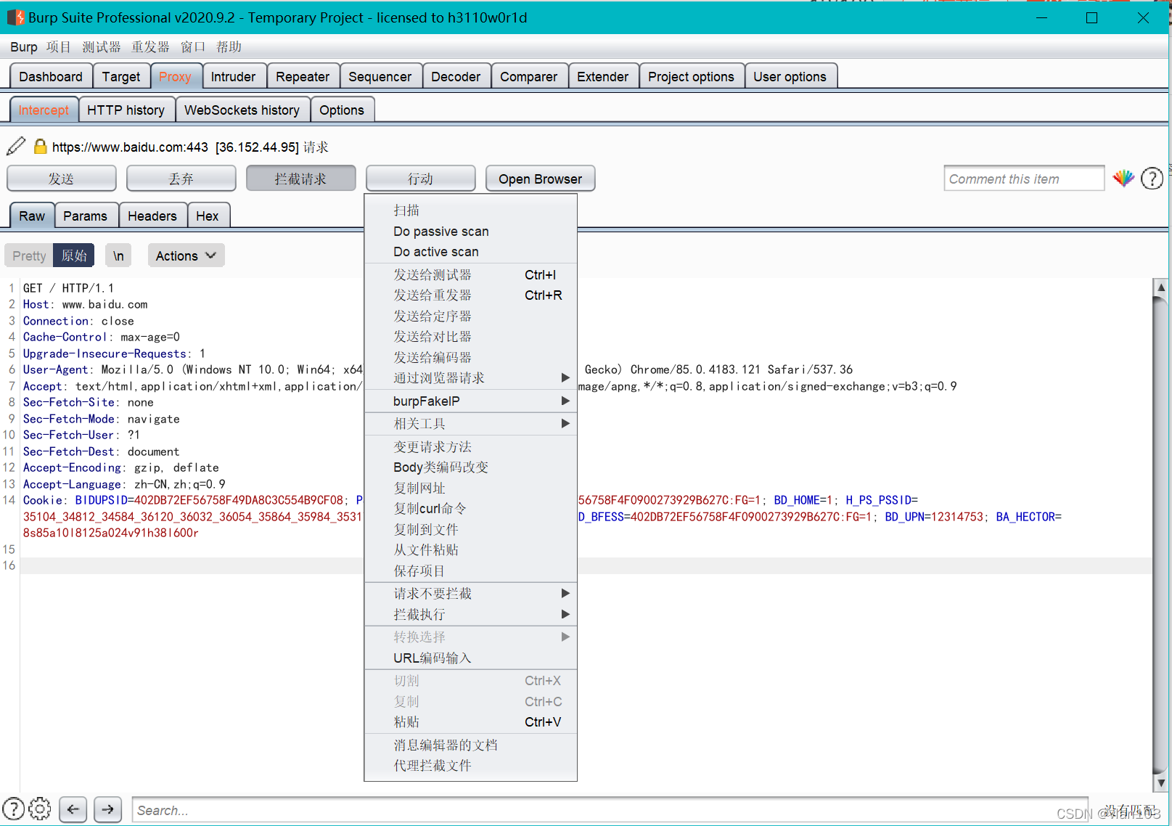Choose 扫描 scan menu item
Screen dimensions: 1172x826
coord(470,210)
